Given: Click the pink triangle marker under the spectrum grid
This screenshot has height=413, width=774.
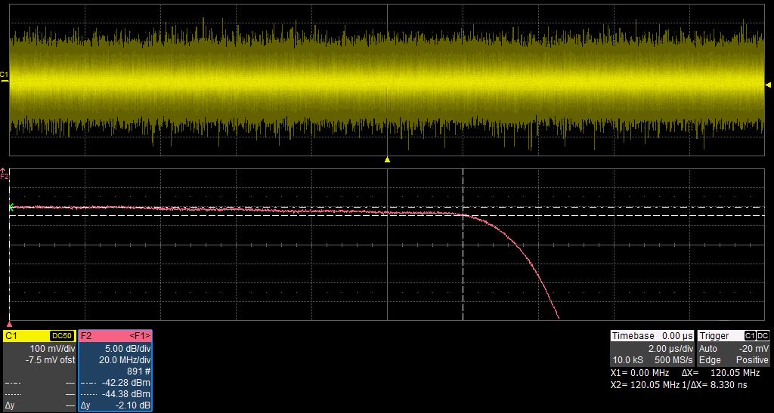Looking at the screenshot, I should point(9,322).
